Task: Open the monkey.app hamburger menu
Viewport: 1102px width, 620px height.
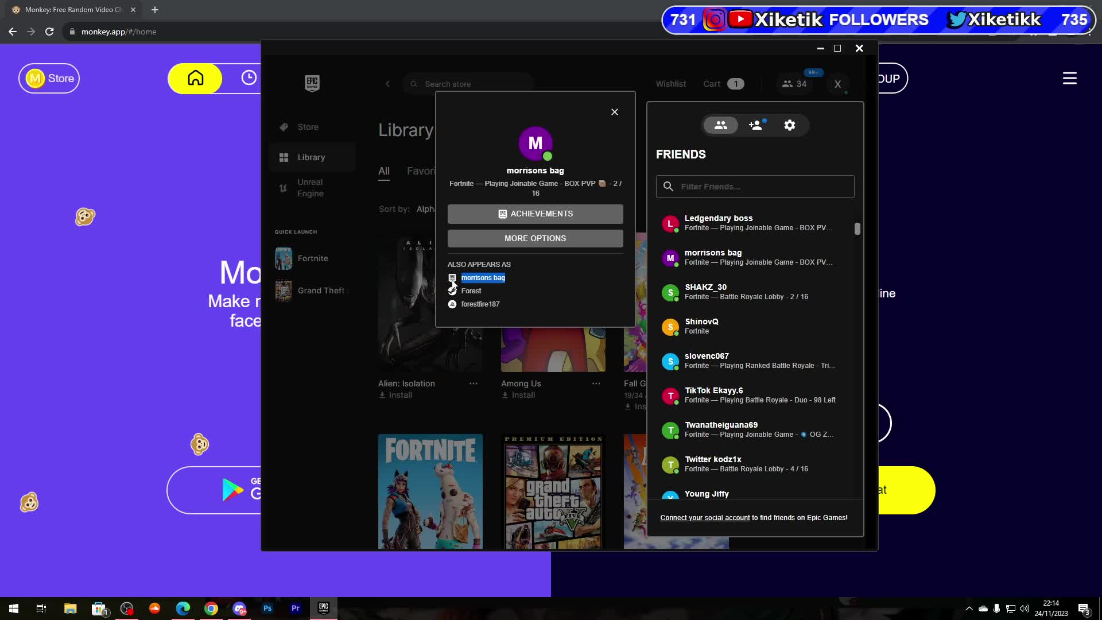Action: click(x=1069, y=78)
